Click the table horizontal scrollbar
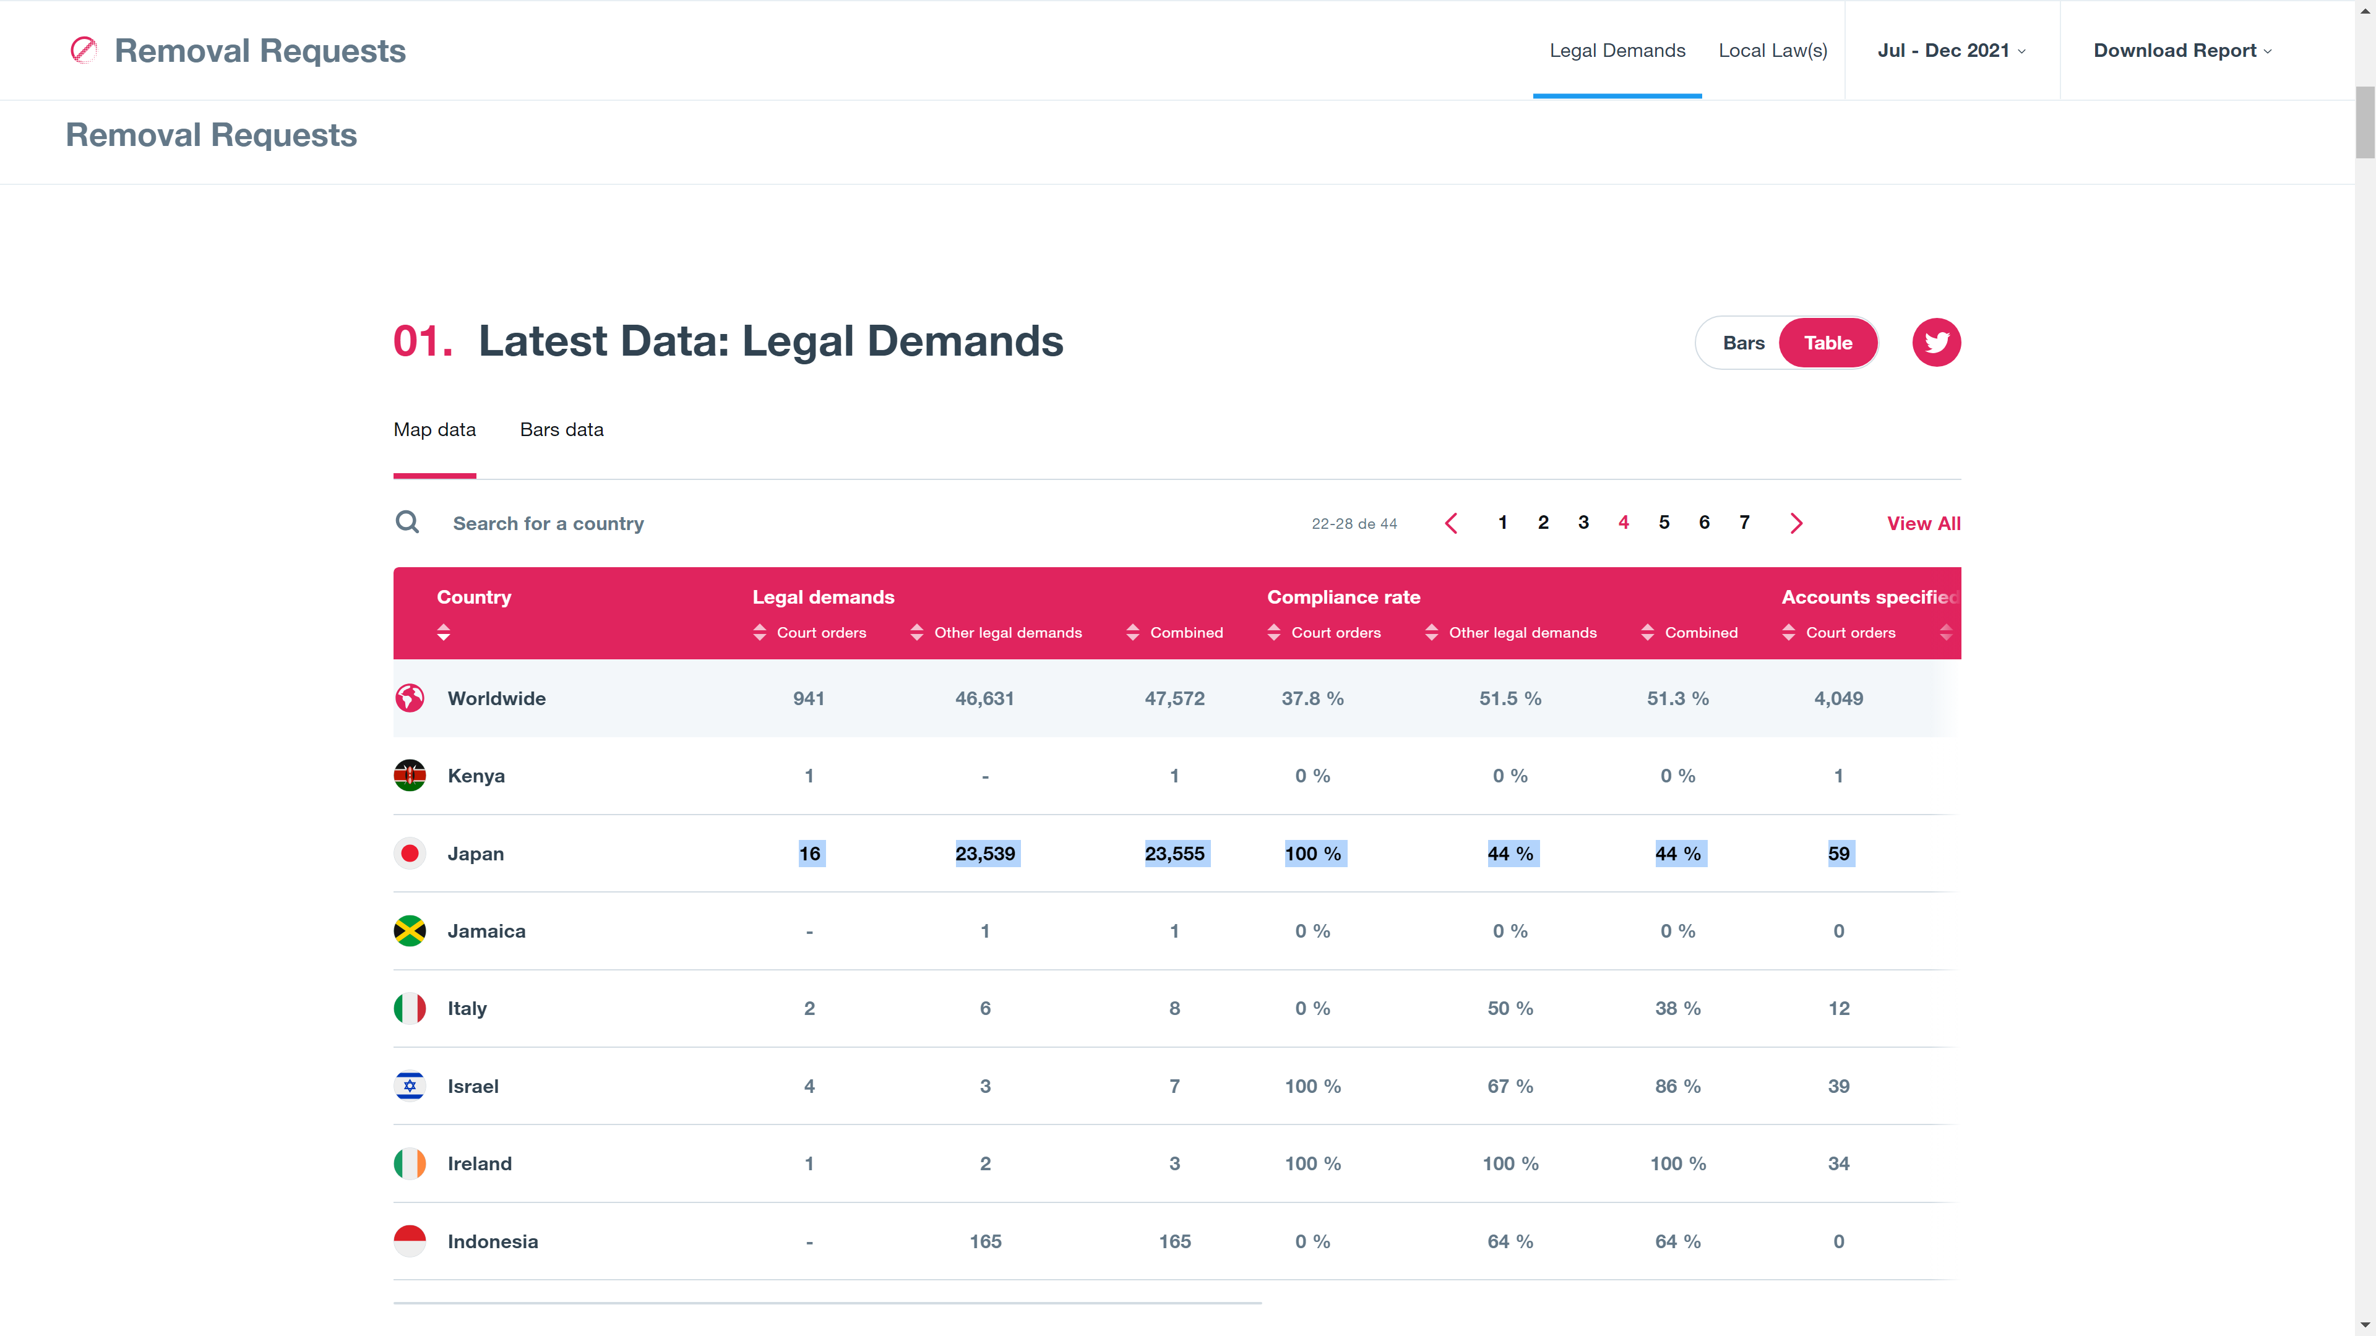The image size is (2376, 1336). (827, 1302)
